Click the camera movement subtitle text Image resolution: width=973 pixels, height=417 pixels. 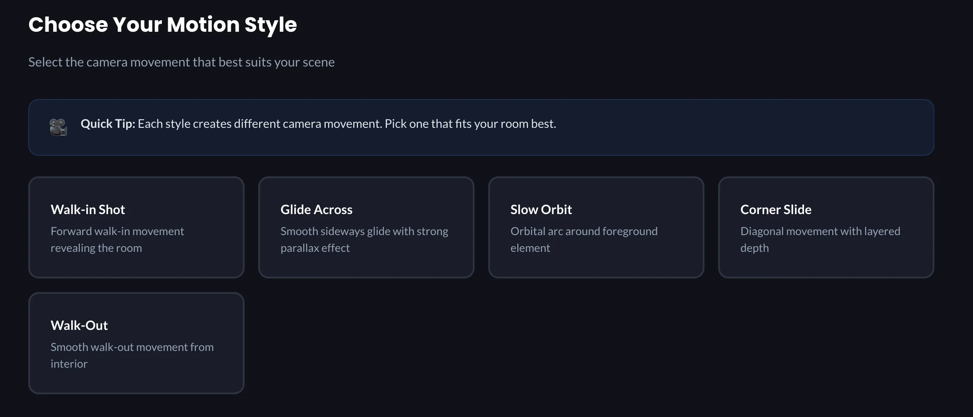[181, 62]
